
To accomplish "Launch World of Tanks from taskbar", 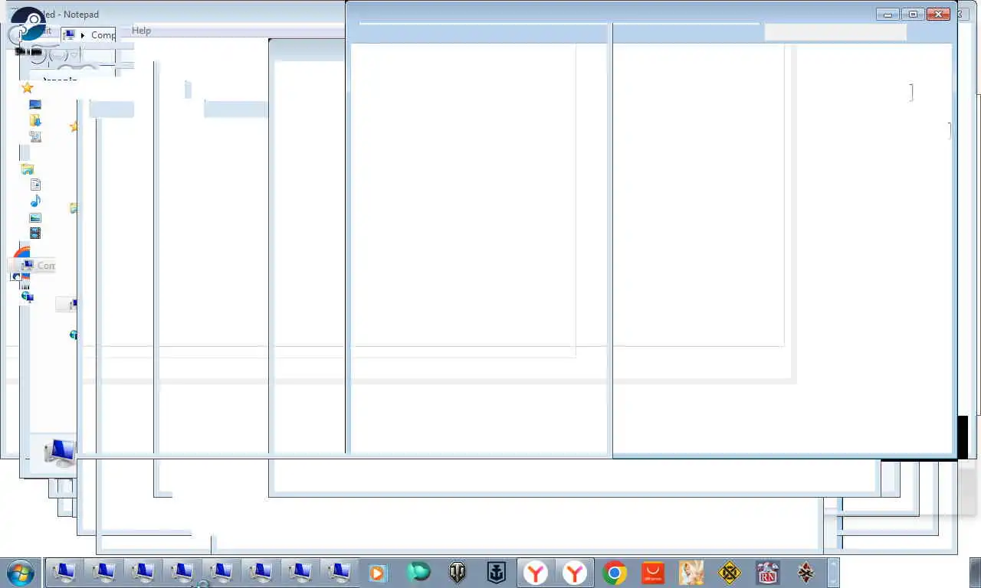I will coord(458,573).
